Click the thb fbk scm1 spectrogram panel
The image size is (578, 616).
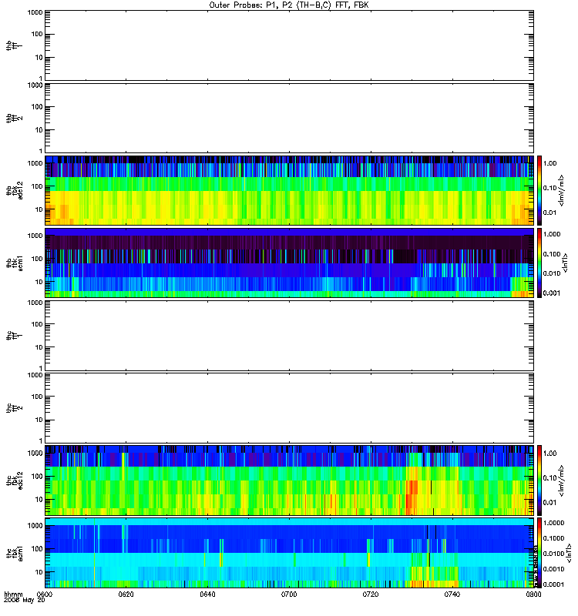click(x=289, y=263)
